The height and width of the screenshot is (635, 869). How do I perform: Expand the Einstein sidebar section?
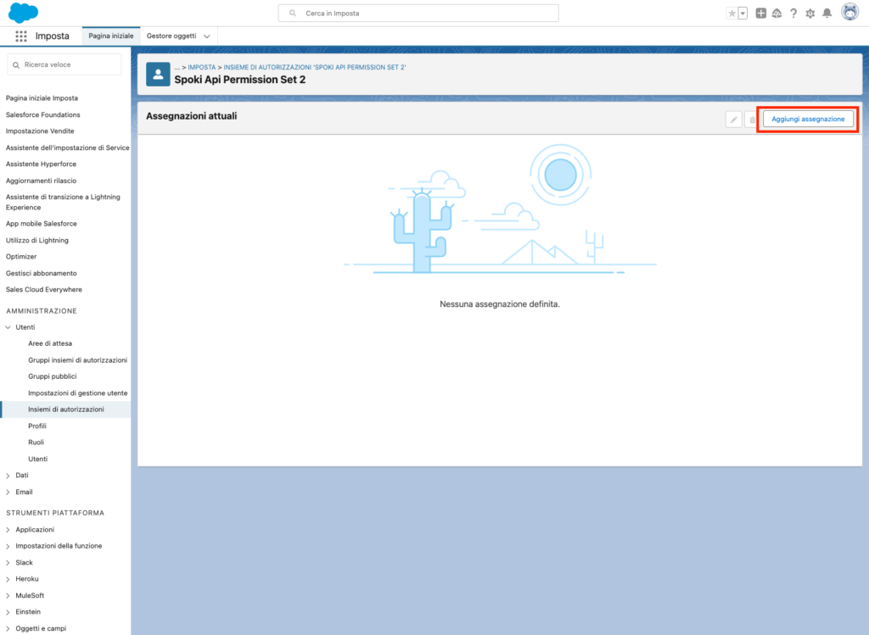(8, 612)
